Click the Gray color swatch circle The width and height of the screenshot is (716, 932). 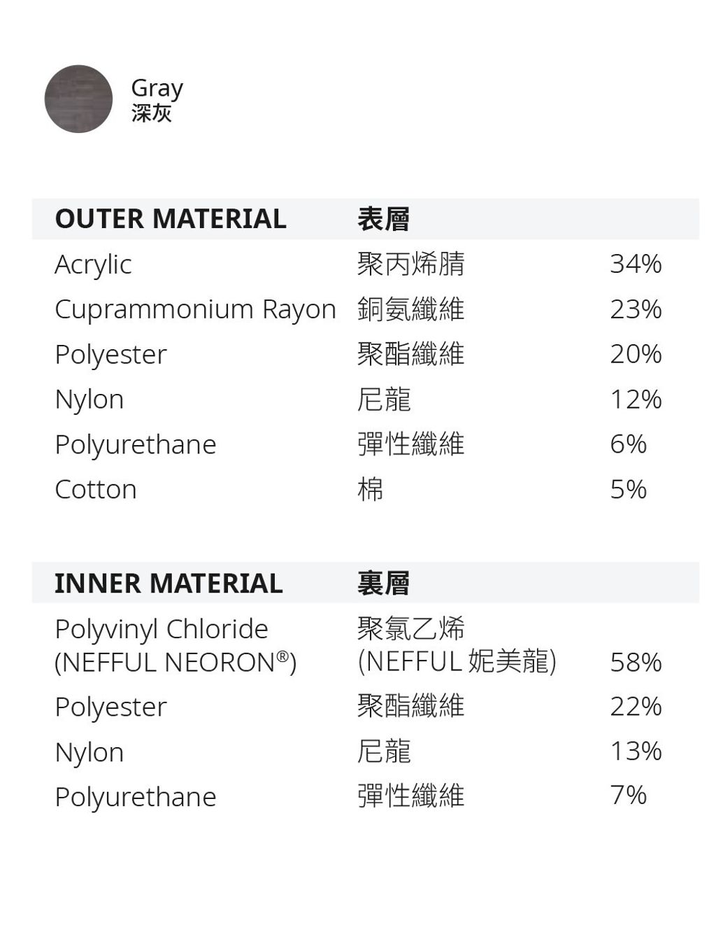(x=78, y=99)
